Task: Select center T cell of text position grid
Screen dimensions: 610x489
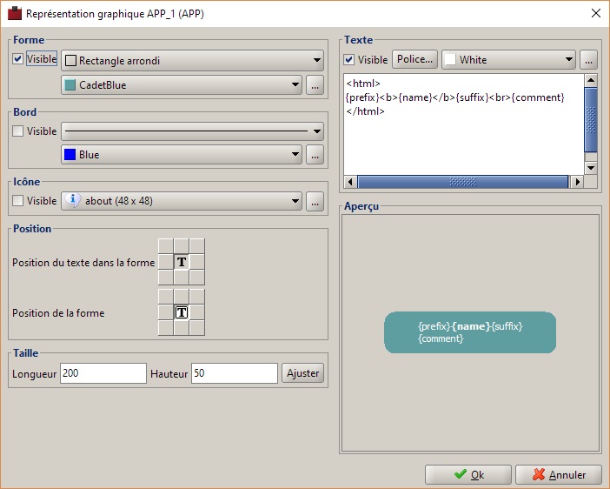Action: [182, 262]
